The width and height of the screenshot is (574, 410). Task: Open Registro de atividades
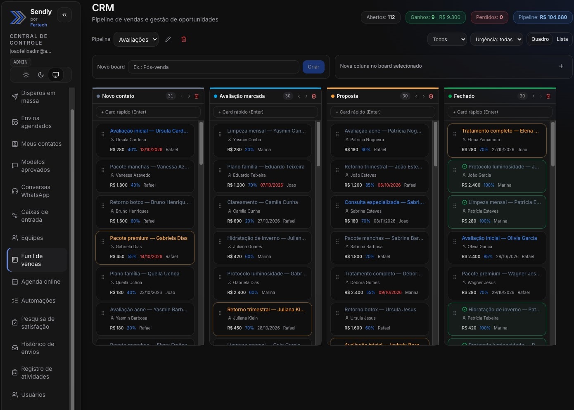pyautogui.click(x=37, y=373)
